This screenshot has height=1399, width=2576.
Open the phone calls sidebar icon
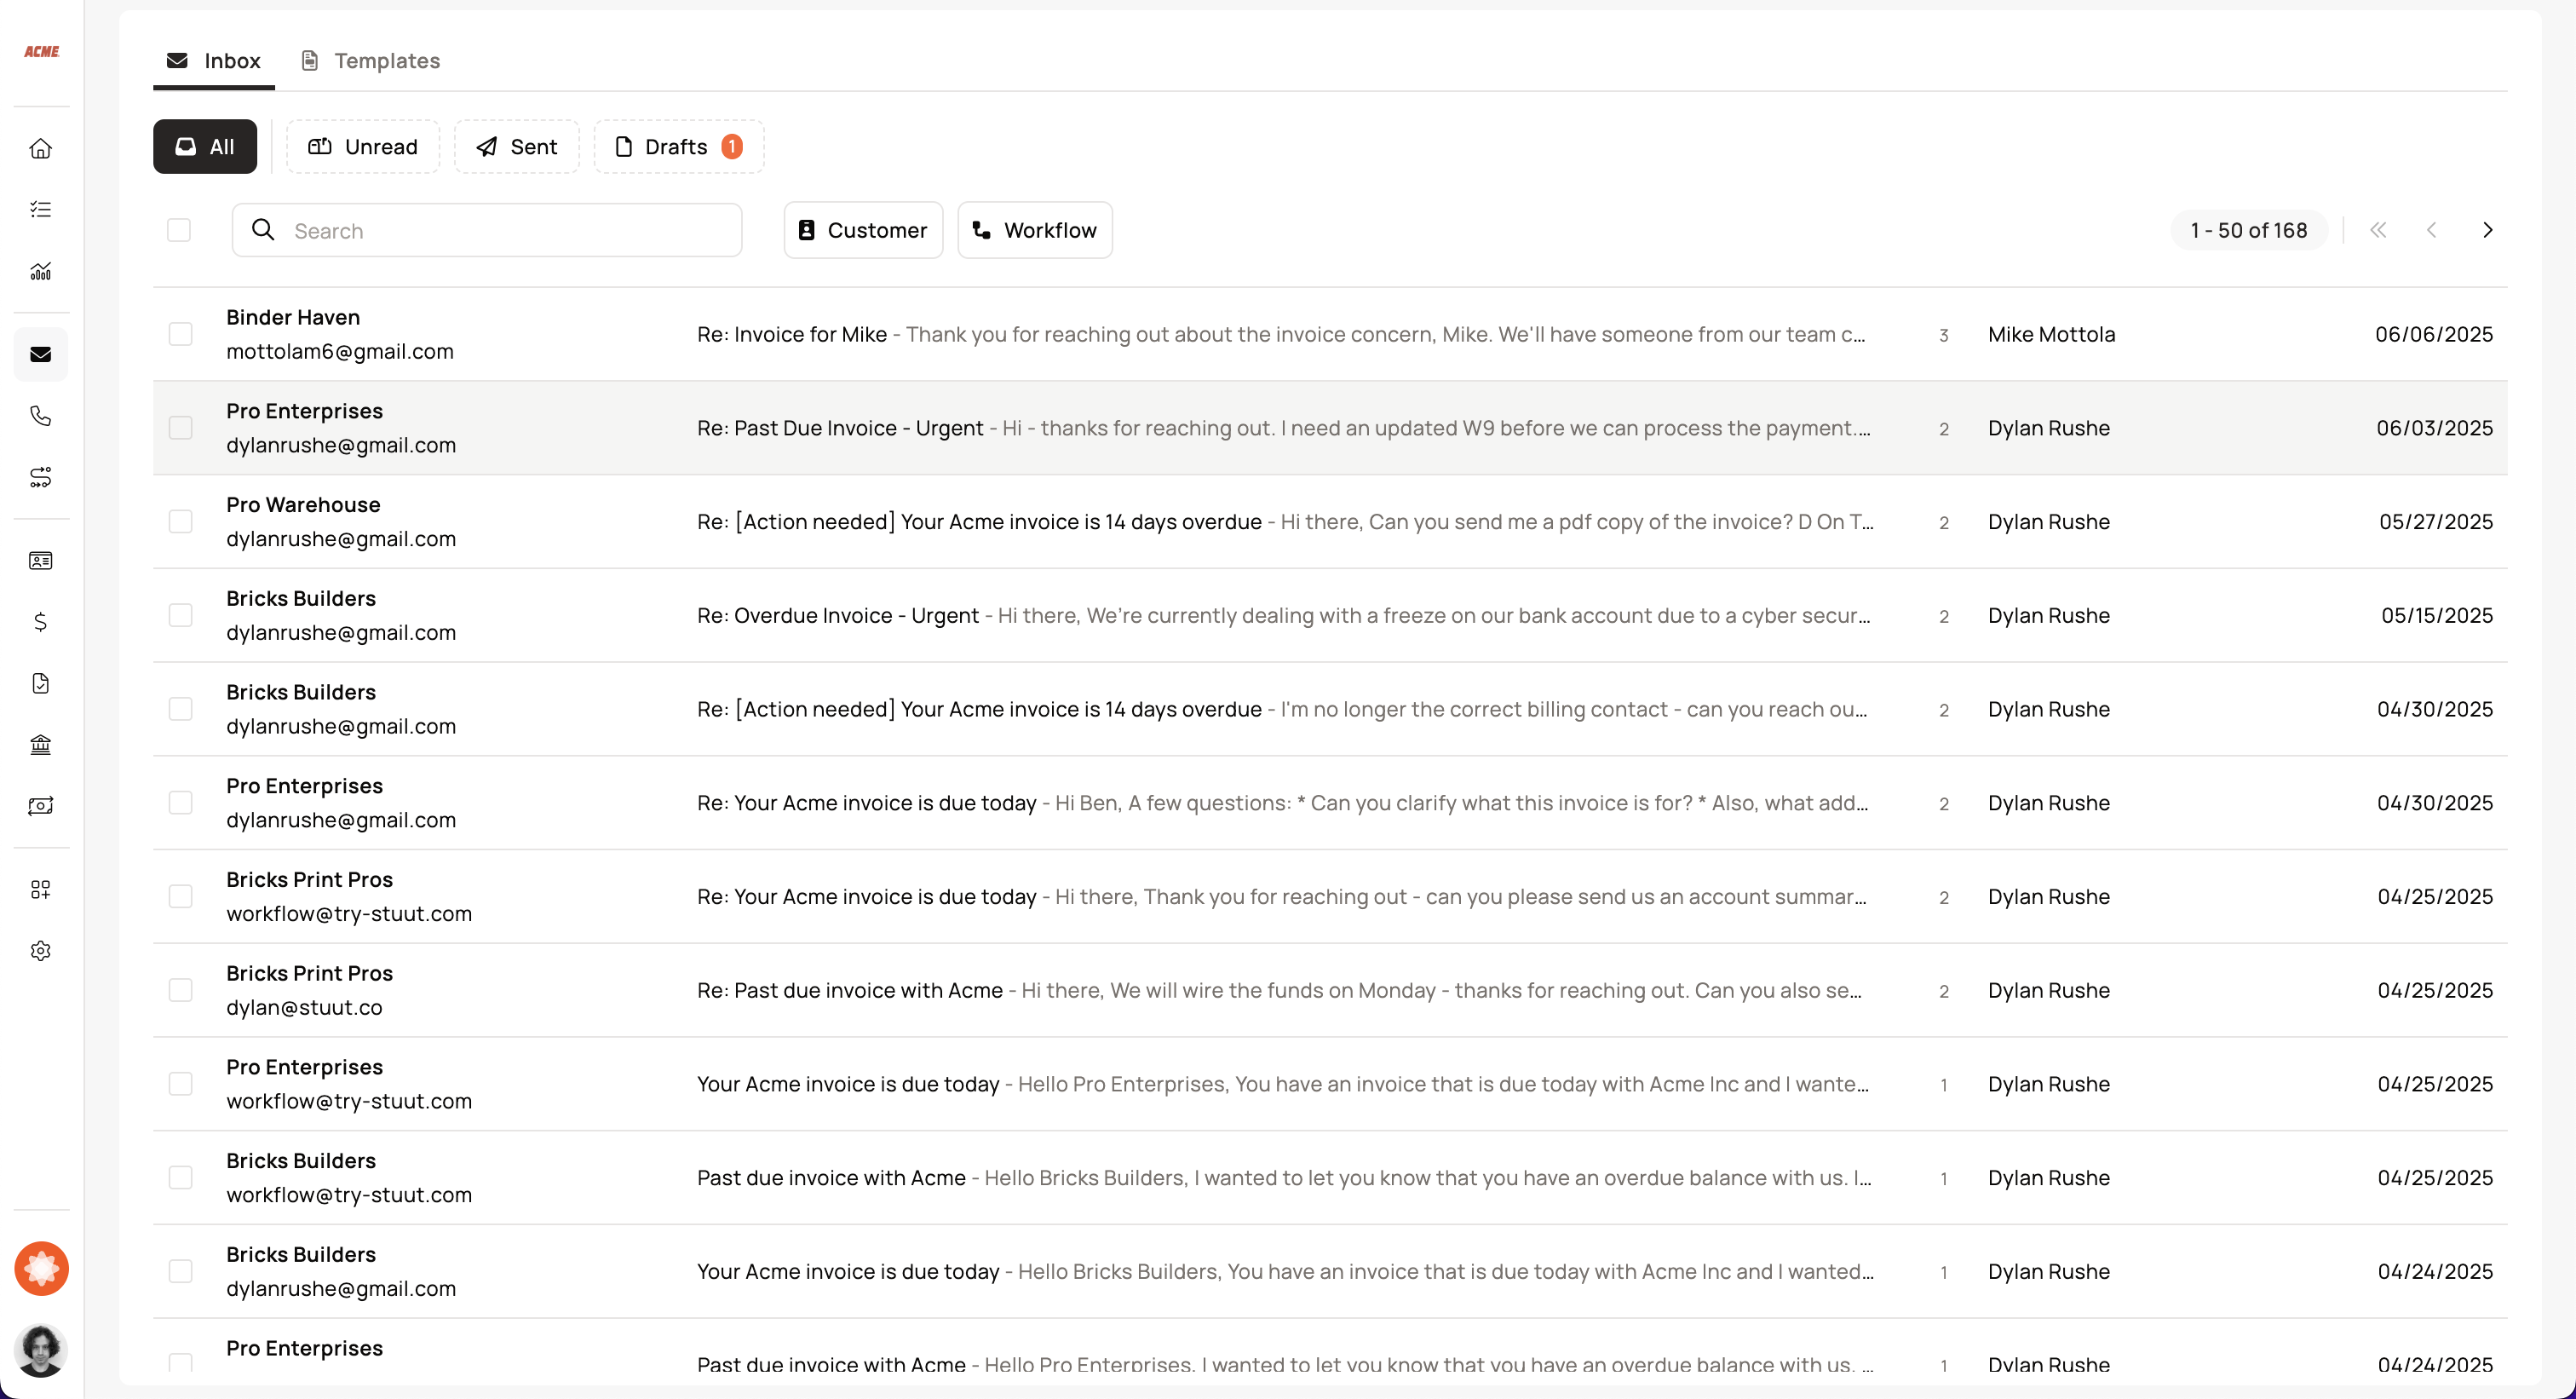tap(41, 416)
